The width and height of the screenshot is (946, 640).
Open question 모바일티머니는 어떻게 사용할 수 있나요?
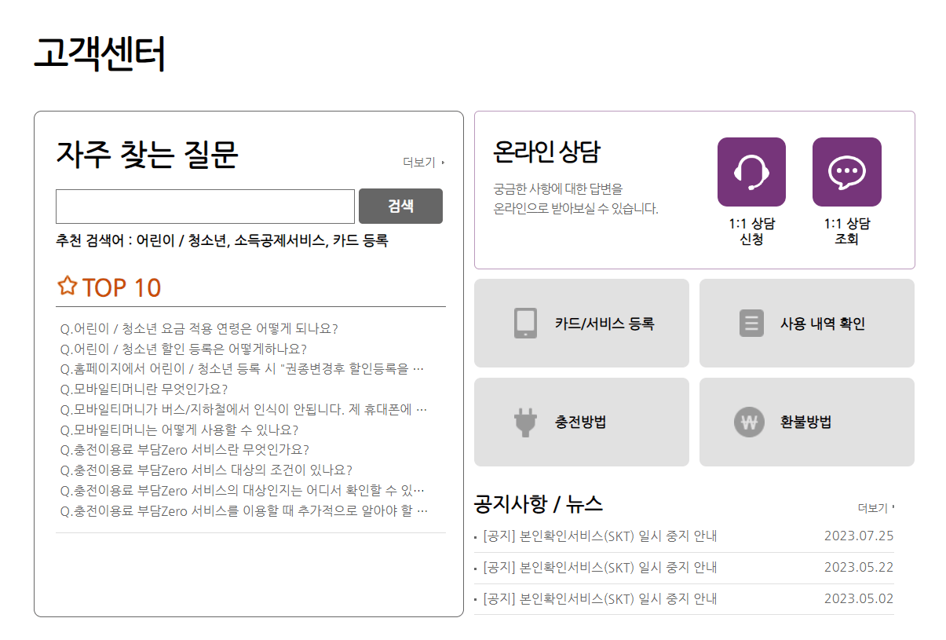179,430
